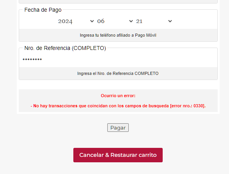
Task: Click the Pago Móvil phone hint text
Action: (118, 35)
